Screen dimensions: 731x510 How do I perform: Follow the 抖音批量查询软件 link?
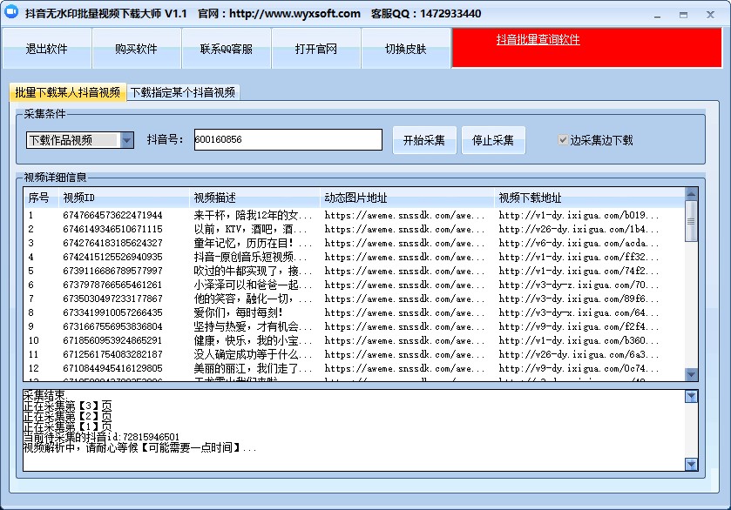tap(538, 39)
